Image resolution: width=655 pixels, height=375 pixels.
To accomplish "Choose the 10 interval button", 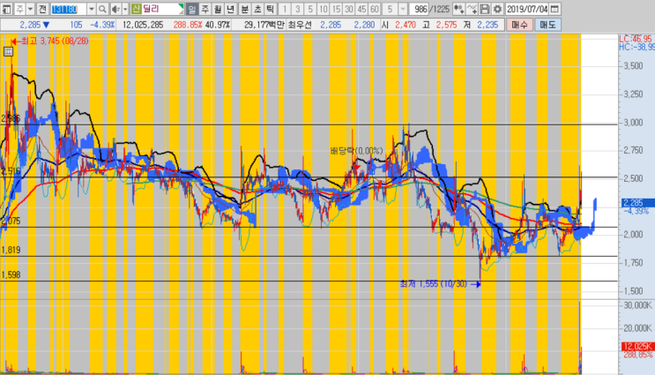I will [x=324, y=9].
